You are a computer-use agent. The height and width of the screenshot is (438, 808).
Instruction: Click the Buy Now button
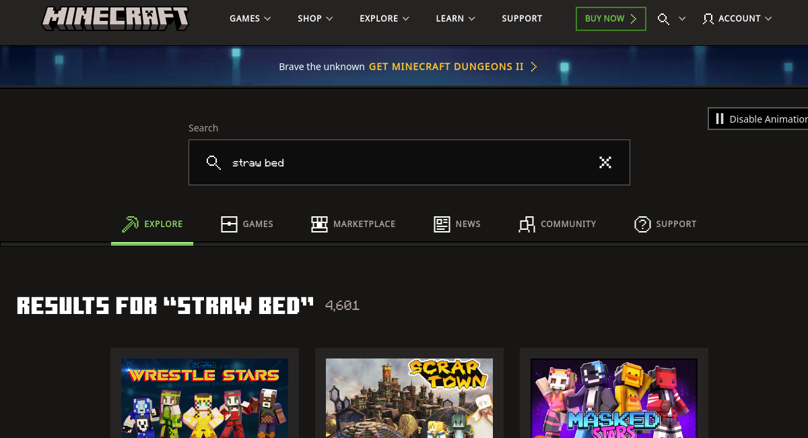[611, 19]
